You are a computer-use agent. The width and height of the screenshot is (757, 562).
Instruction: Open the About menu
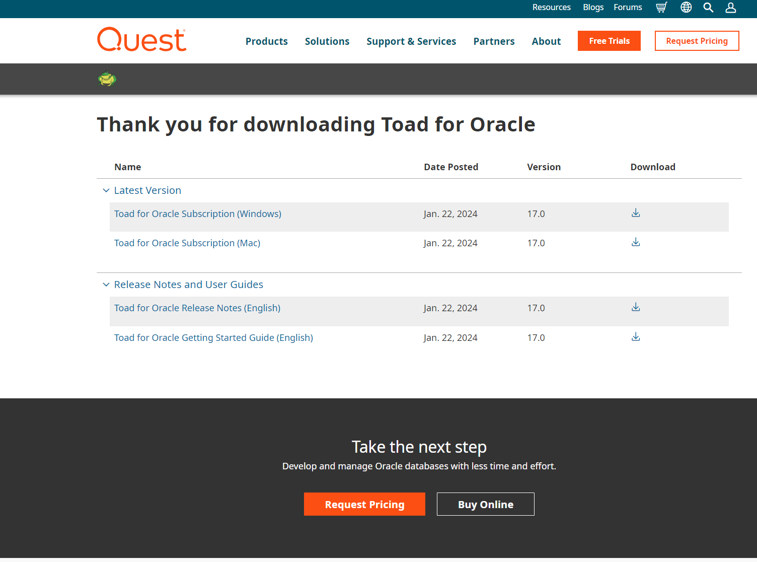point(546,41)
